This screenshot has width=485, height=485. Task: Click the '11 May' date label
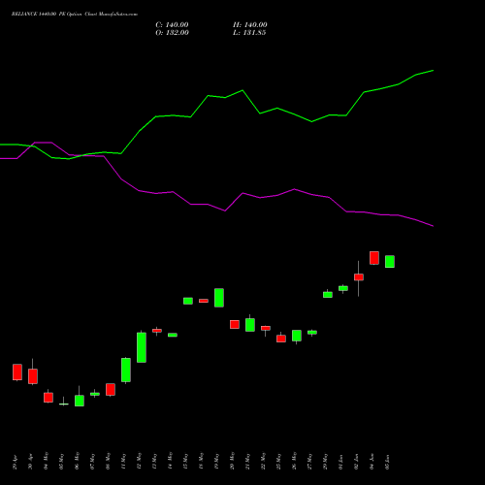pyautogui.click(x=123, y=461)
